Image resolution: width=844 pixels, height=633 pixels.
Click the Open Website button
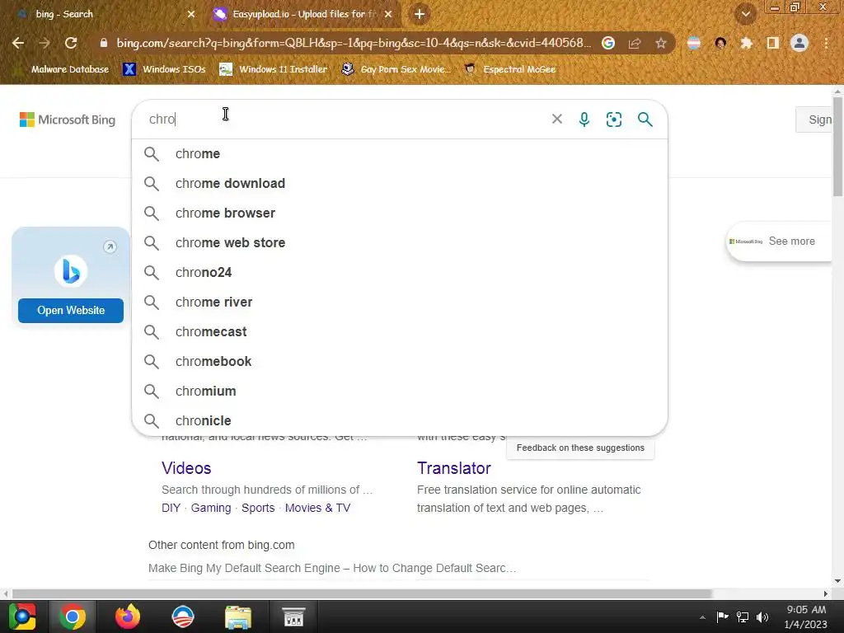[71, 311]
